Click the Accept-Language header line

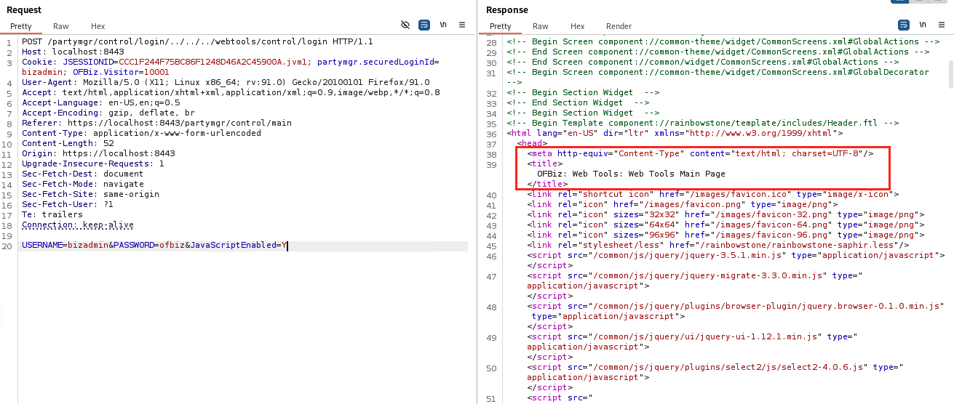(100, 103)
